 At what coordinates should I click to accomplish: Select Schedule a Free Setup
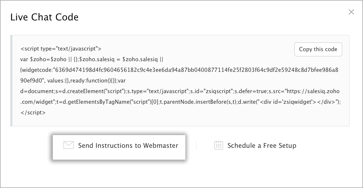[x=255, y=145]
